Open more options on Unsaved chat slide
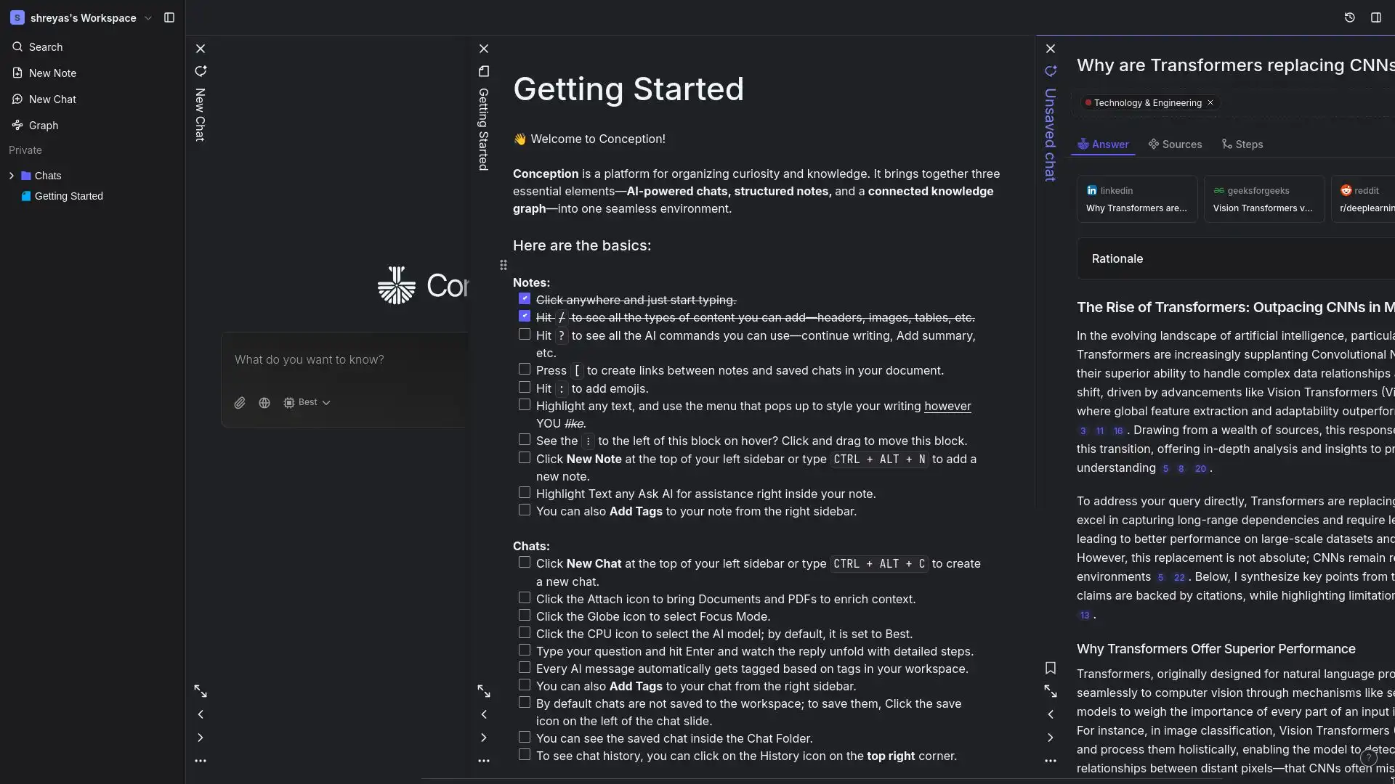This screenshot has width=1395, height=784. tap(1051, 761)
